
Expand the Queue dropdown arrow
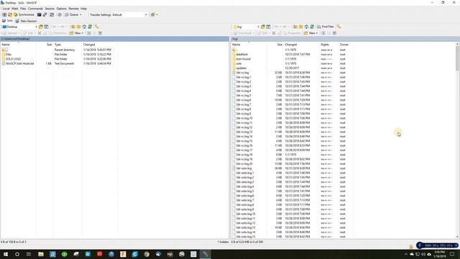tap(80, 14)
